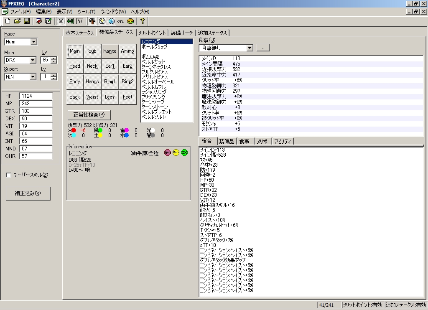Open the 表示 menu

pos(64,12)
